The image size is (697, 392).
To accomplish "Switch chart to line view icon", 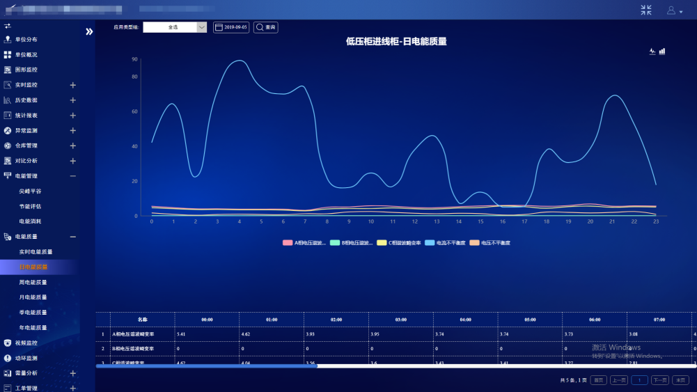I will pos(652,52).
